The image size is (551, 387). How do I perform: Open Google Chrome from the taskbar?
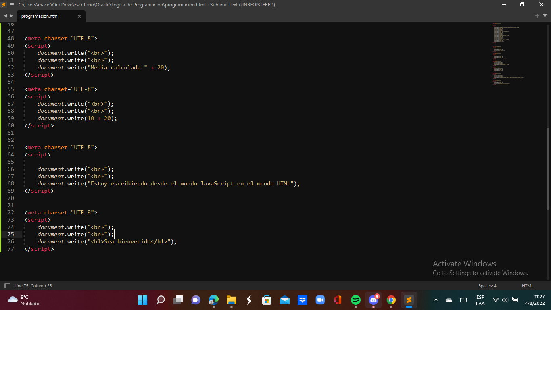click(x=391, y=300)
